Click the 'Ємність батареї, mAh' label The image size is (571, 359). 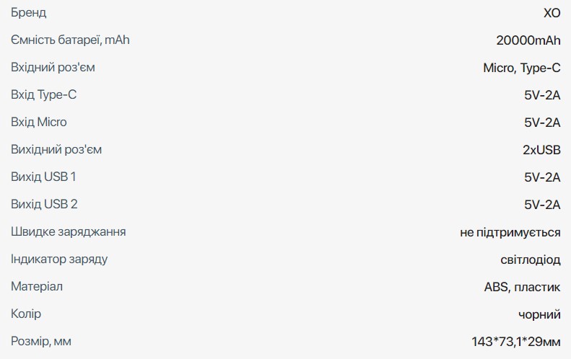point(70,40)
